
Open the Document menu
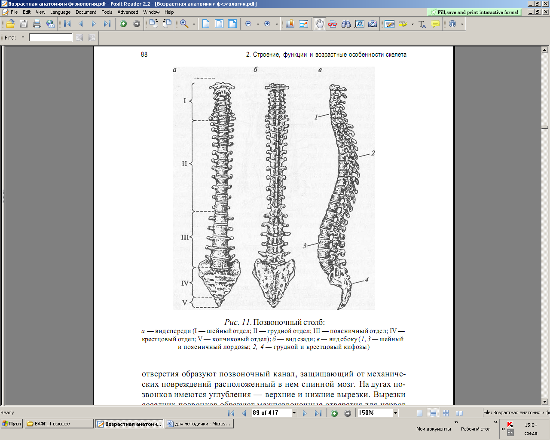[x=86, y=12]
